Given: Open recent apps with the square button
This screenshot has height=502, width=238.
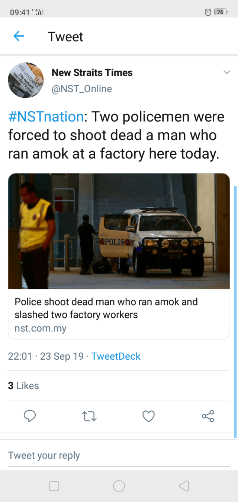Looking at the screenshot, I should point(54,486).
